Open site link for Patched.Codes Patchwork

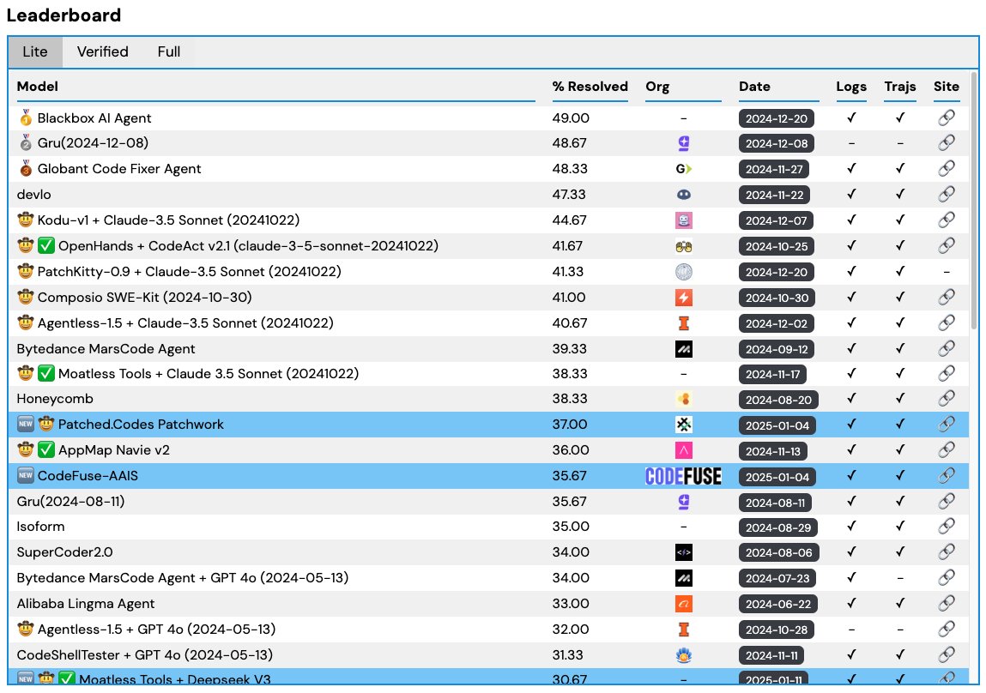coord(947,424)
